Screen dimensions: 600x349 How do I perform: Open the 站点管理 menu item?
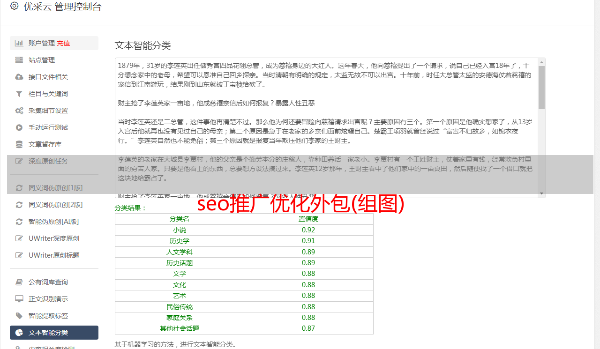[x=54, y=60]
